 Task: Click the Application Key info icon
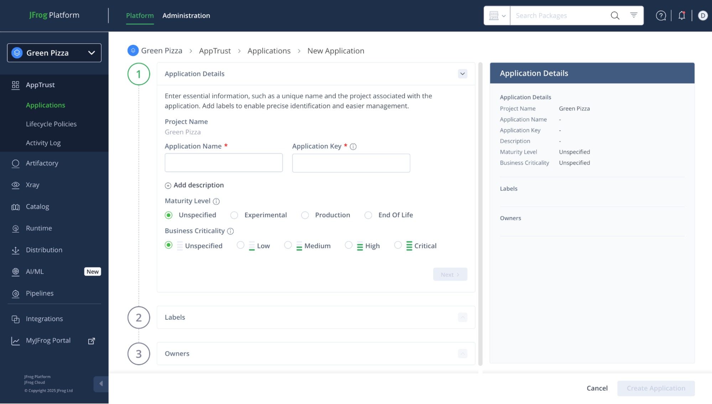(353, 147)
